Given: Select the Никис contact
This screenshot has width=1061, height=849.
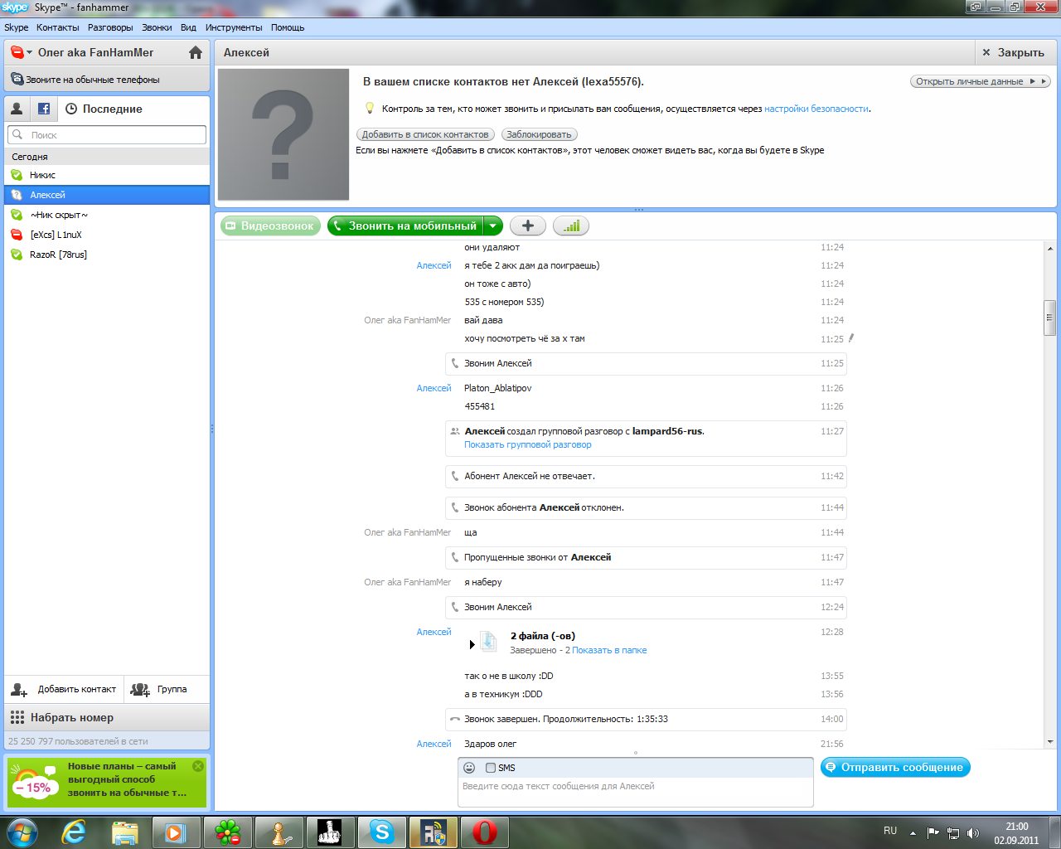Looking at the screenshot, I should tap(107, 175).
